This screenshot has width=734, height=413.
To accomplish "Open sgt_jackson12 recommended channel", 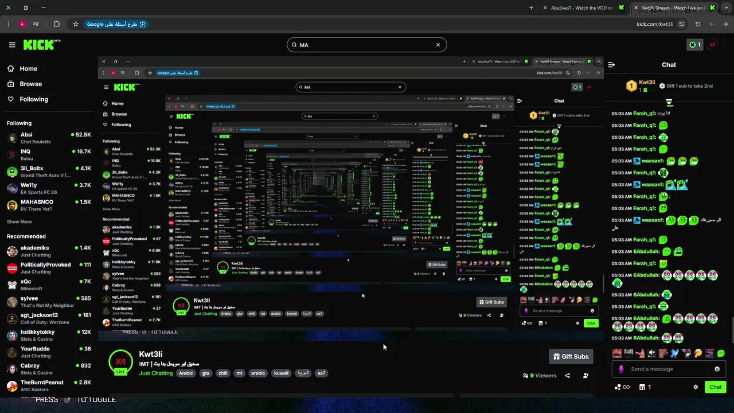I will coord(49,318).
